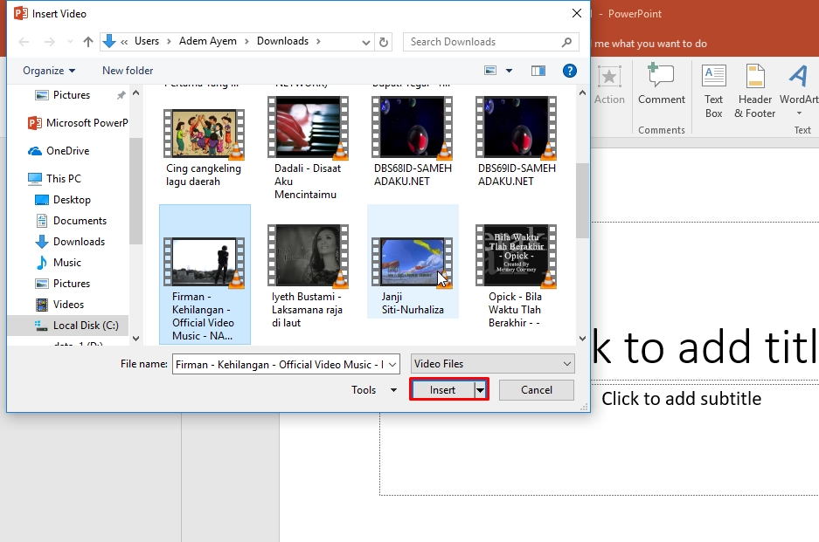Refresh the Downloads folder listing
The height and width of the screenshot is (542, 819).
pos(384,42)
